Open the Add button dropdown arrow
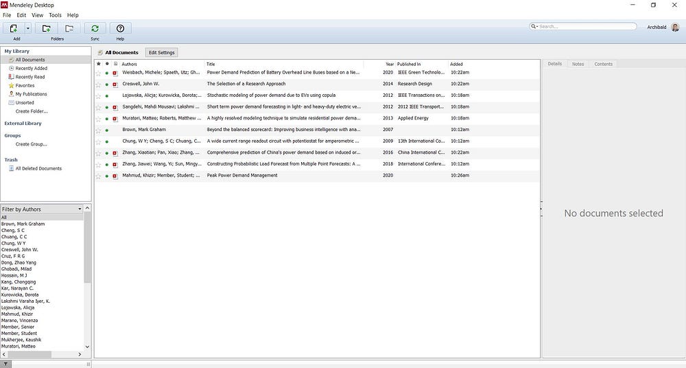This screenshot has width=686, height=368. tap(28, 28)
